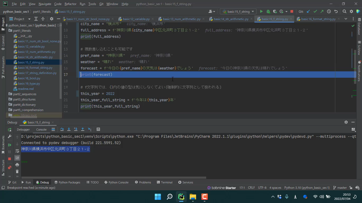The width and height of the screenshot is (362, 203).
Task: Resume program in debug sidebar
Action: (x=10, y=145)
